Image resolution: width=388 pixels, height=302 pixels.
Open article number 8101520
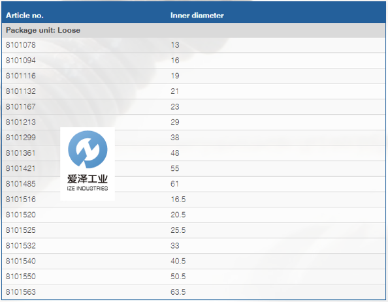coord(21,215)
